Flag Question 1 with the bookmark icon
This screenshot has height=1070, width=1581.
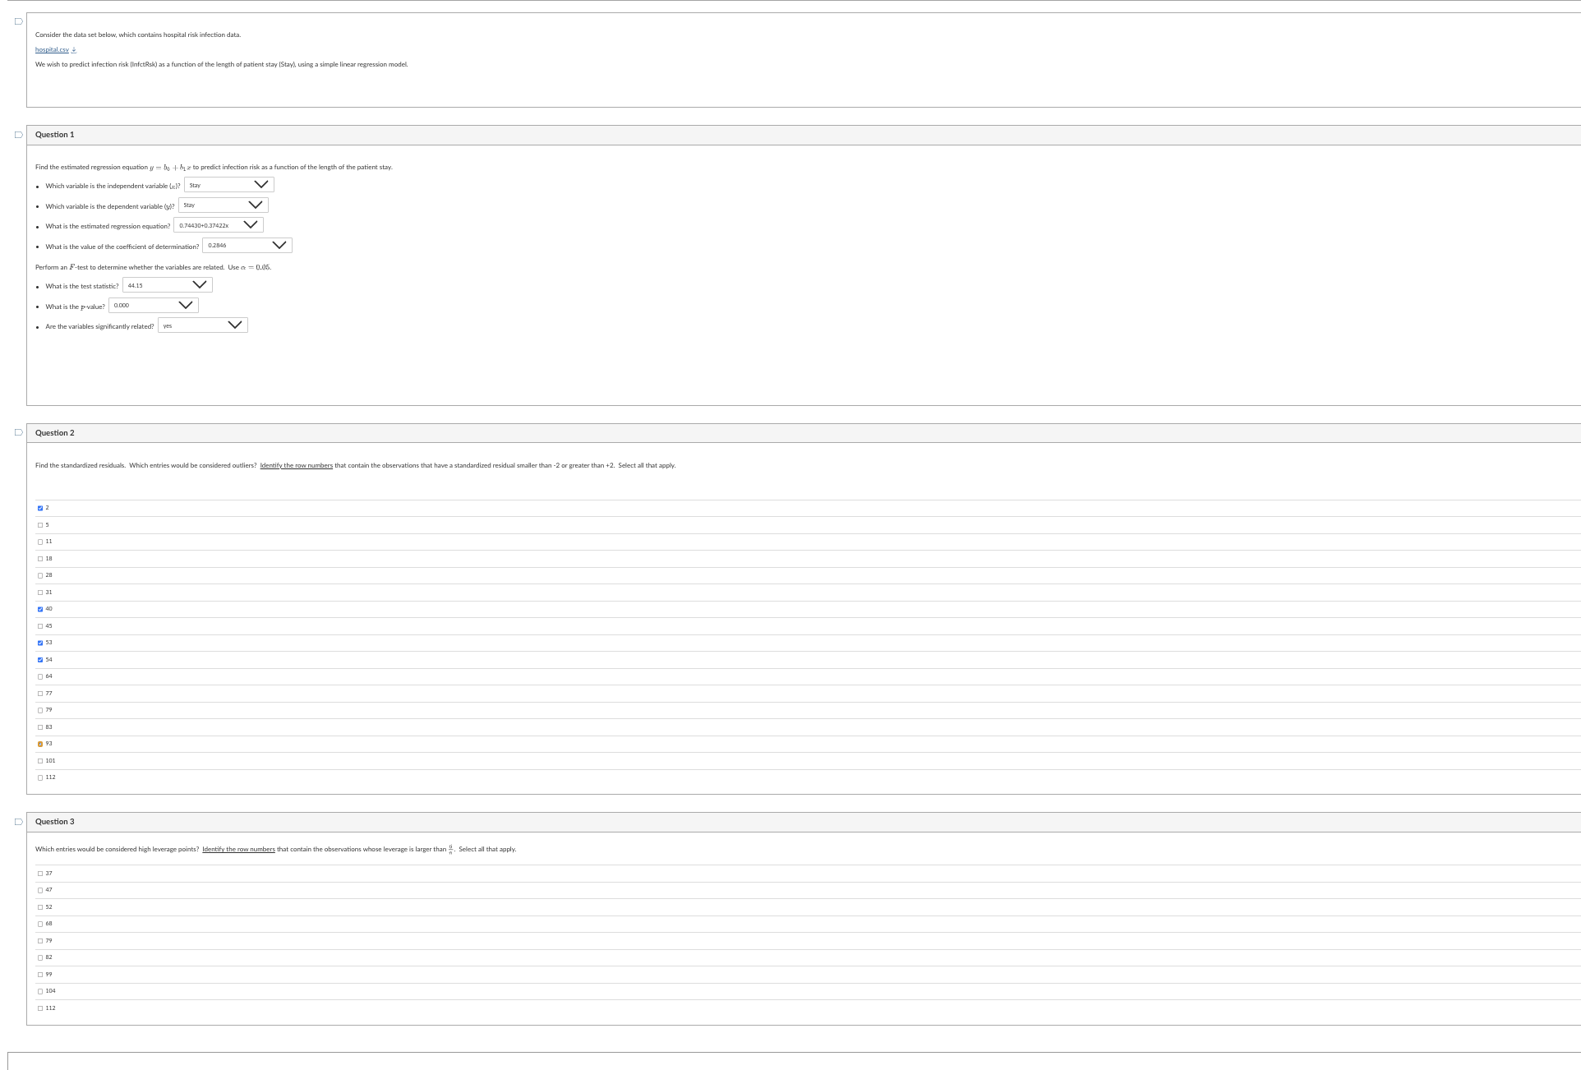point(17,134)
